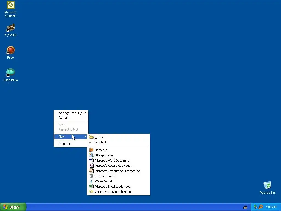
Task: Click the greyed-out Paste Shortcut entry
Action: [x=71, y=129]
